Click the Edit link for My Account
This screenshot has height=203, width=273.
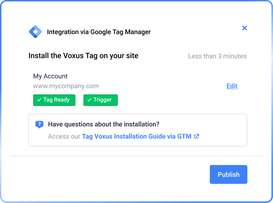pyautogui.click(x=232, y=86)
